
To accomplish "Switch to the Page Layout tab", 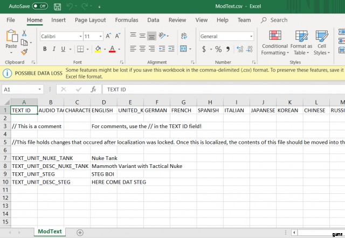I will pyautogui.click(x=90, y=20).
